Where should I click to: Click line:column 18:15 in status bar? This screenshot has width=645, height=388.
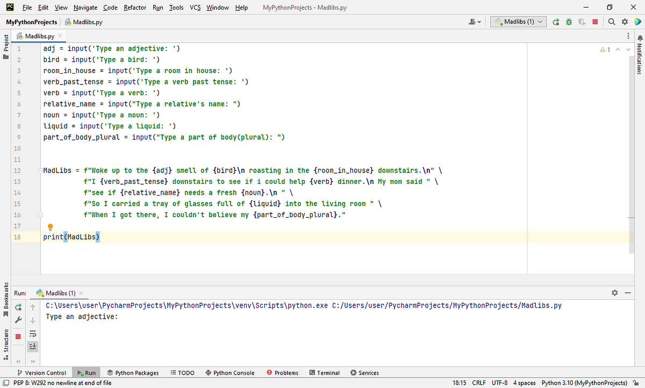(x=460, y=383)
